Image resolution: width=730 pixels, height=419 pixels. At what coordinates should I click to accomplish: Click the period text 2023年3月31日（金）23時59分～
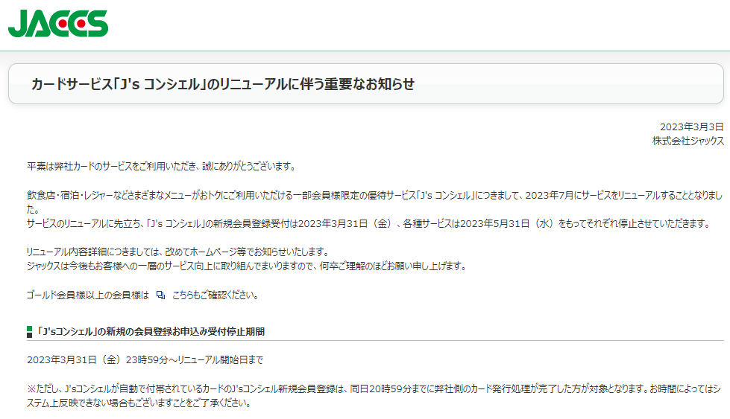[x=145, y=360]
